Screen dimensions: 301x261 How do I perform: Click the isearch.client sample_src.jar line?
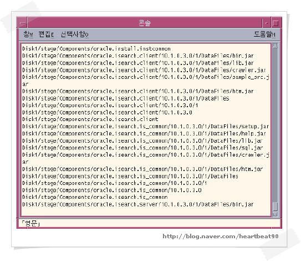(146, 81)
